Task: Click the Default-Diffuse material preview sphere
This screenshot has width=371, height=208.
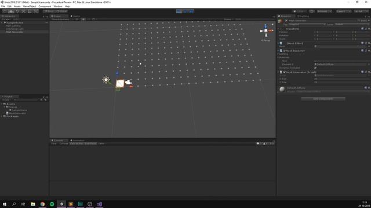Action: click(282, 89)
